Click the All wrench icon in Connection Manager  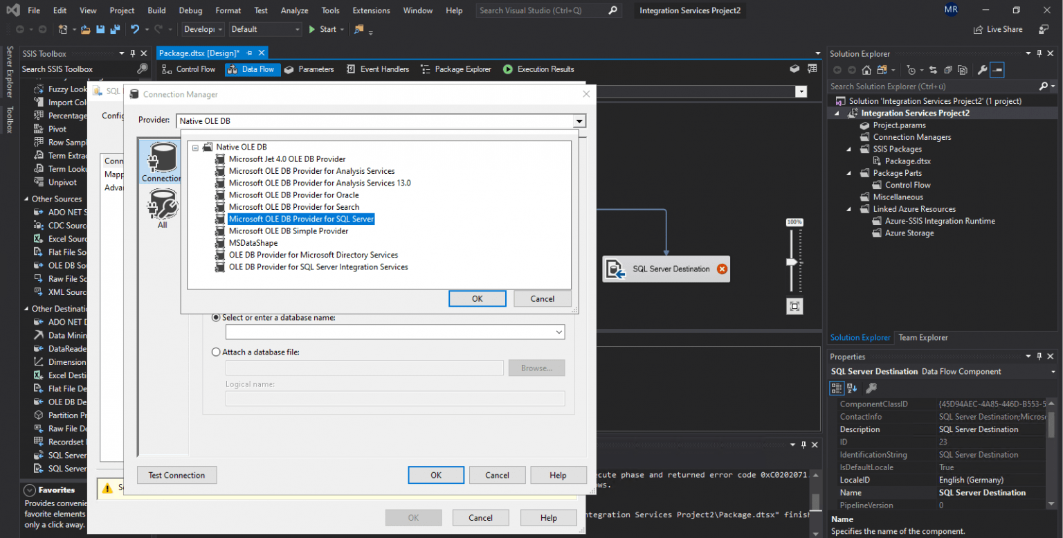pos(163,206)
